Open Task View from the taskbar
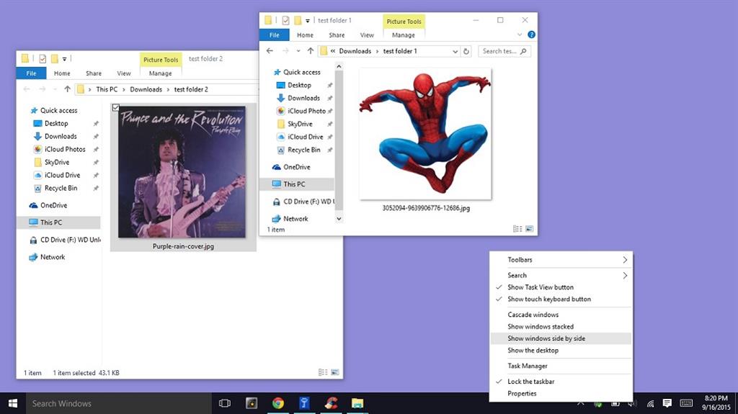This screenshot has width=738, height=414. 225,403
